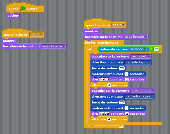The width and height of the screenshot is (170, 134).
Task: Click the first 'Salut!' text field
Action: [104, 80]
